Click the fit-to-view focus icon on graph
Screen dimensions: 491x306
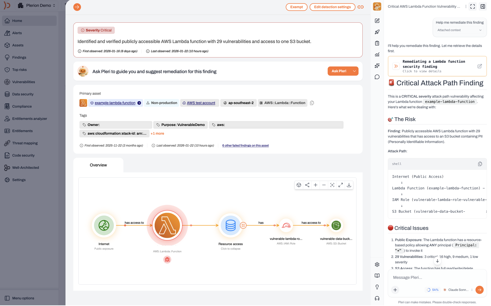[332, 185]
